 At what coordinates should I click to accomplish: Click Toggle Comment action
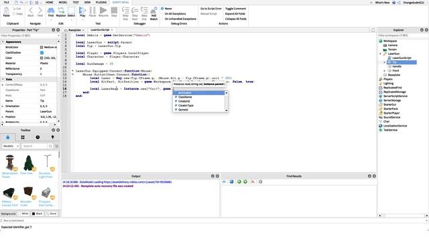pyautogui.click(x=235, y=9)
